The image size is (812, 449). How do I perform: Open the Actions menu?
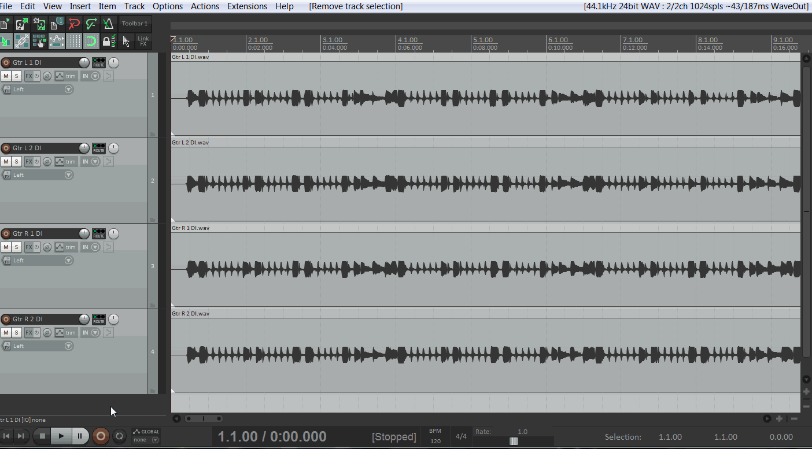point(205,6)
